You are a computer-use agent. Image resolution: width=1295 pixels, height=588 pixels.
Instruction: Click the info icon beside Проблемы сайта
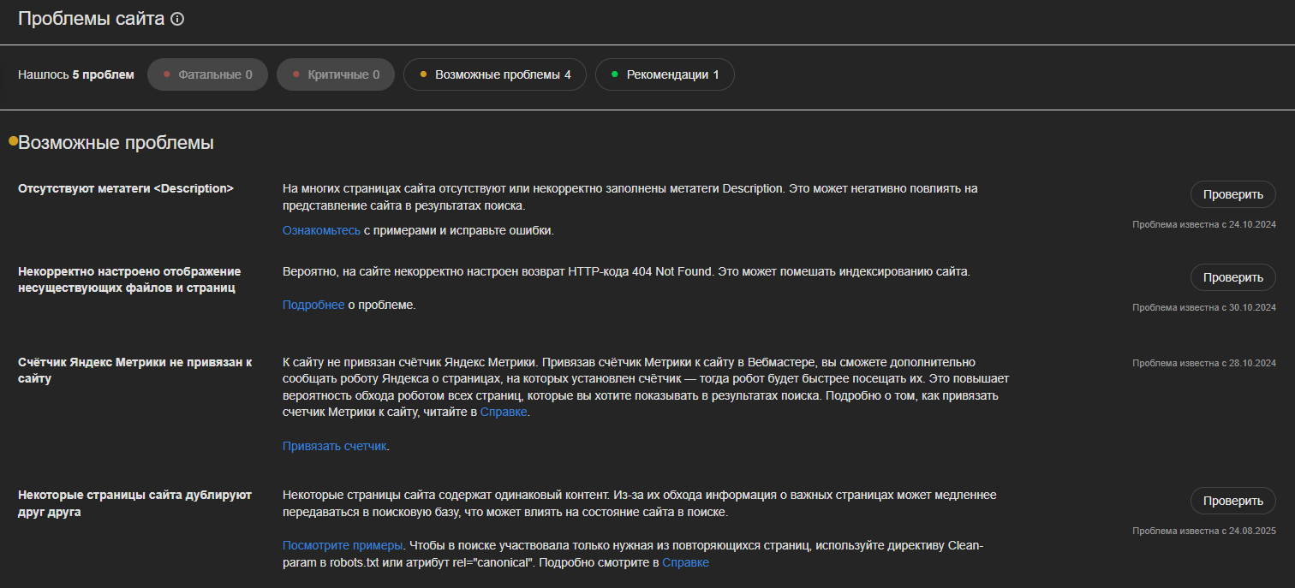tap(177, 19)
